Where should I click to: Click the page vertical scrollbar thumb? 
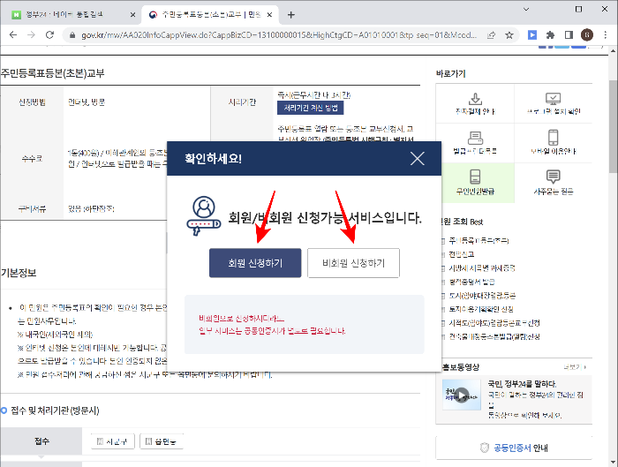click(x=614, y=126)
